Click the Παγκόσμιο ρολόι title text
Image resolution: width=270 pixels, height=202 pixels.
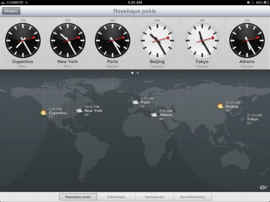pos(135,11)
